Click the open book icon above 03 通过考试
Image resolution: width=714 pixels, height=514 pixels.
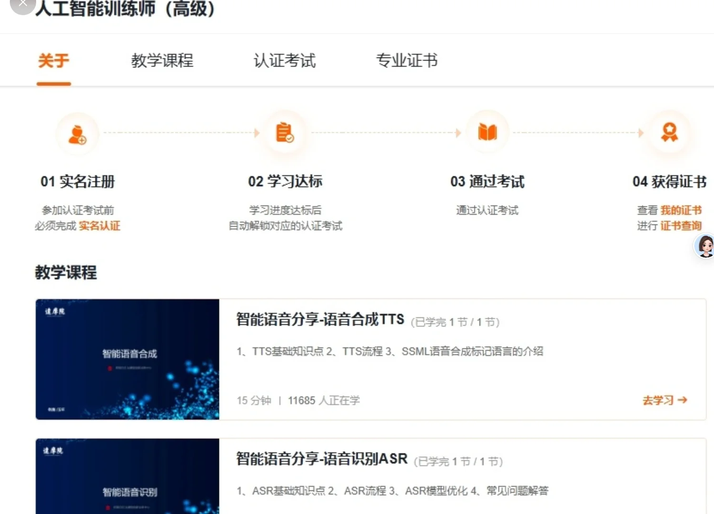click(487, 133)
